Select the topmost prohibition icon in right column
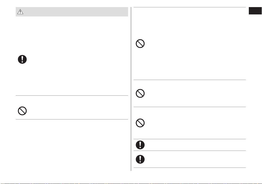The height and width of the screenshot is (184, 262). pyautogui.click(x=140, y=44)
